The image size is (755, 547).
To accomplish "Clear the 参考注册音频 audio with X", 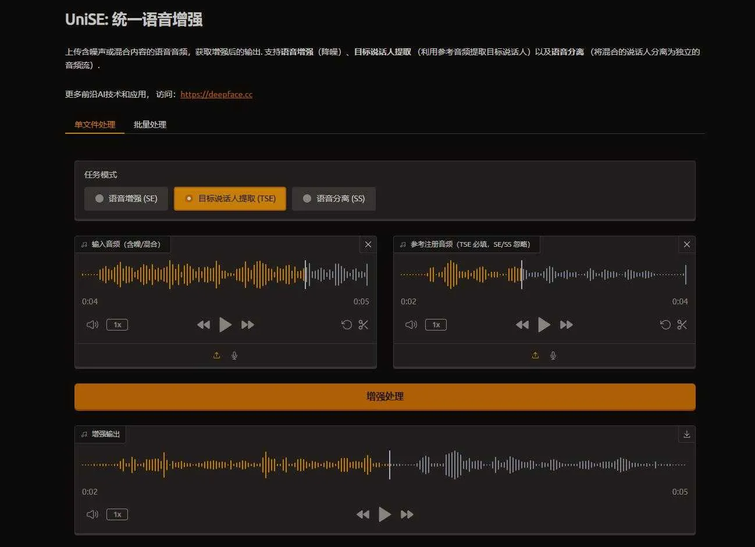I will coord(686,244).
